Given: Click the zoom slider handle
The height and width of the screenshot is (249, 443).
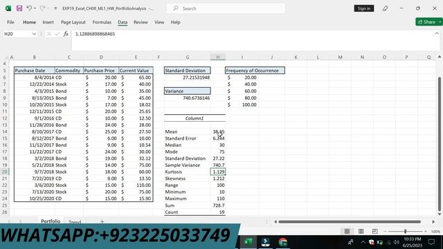Looking at the screenshot, I should pyautogui.click(x=405, y=232).
